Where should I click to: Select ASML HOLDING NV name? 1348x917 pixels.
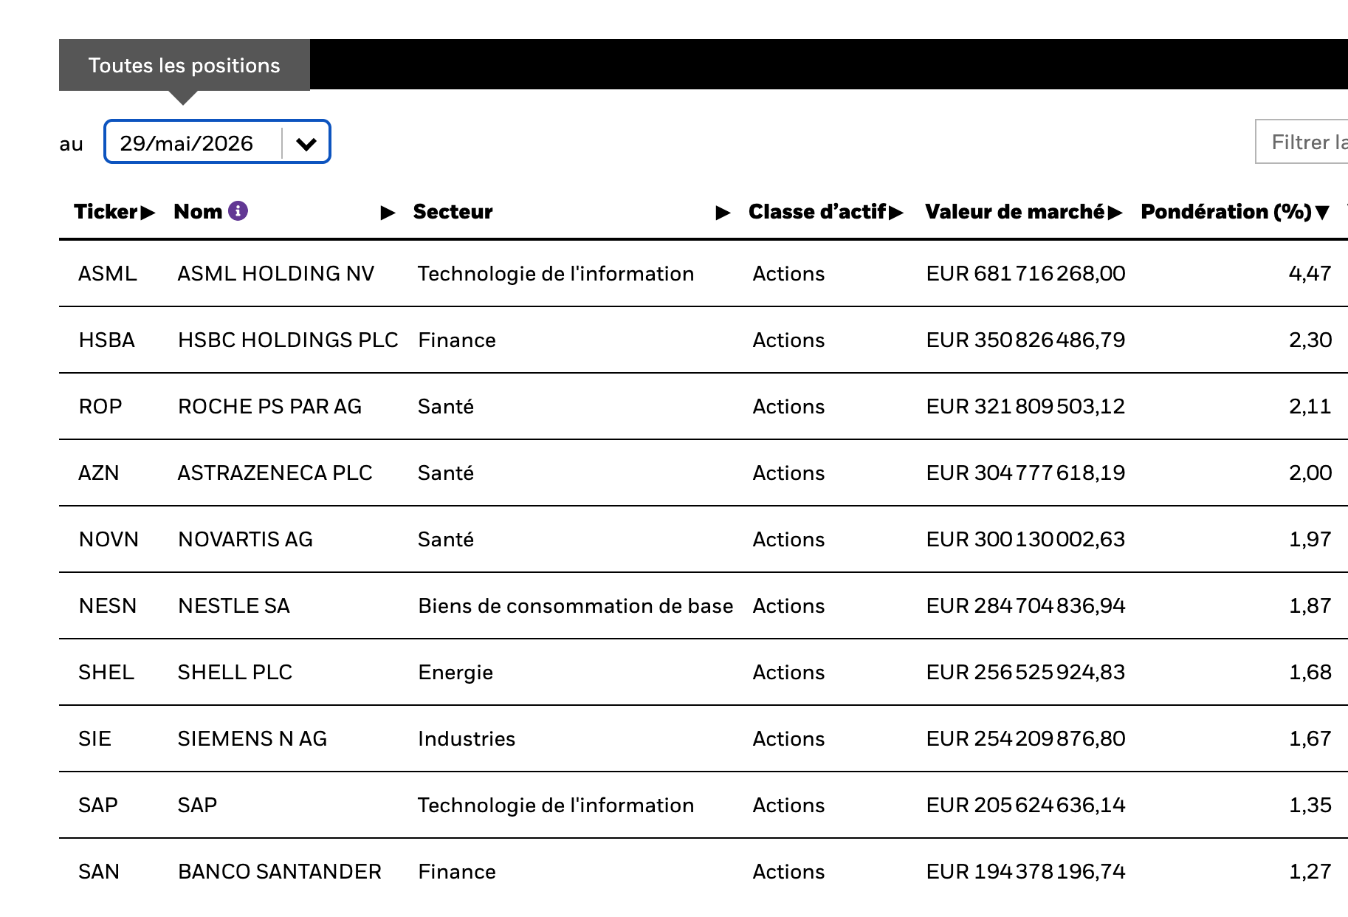pos(276,274)
